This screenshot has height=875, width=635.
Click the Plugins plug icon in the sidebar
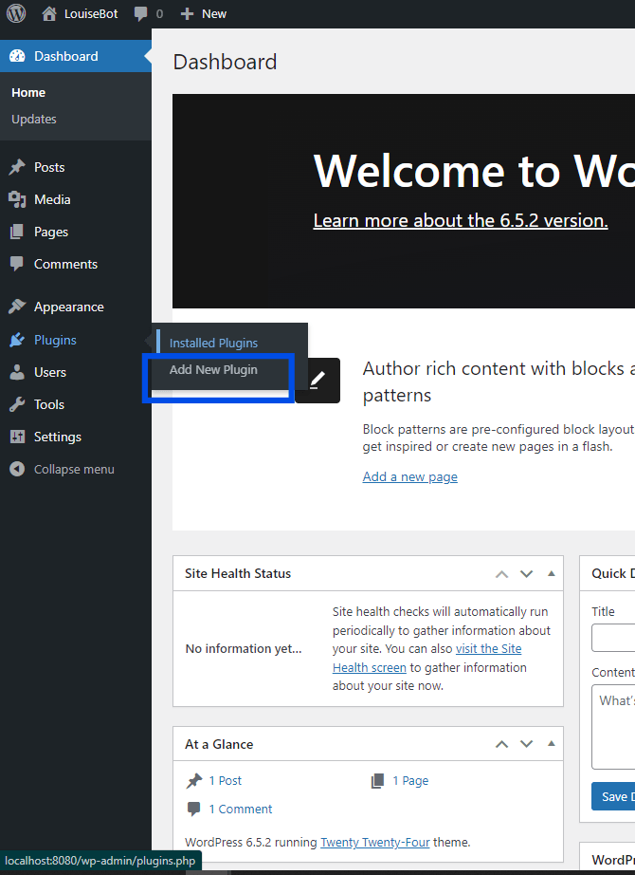(17, 340)
